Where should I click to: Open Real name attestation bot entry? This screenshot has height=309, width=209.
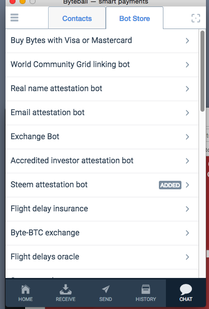102,89
